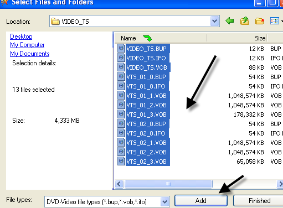Click the scrollbar left arrow
The height and width of the screenshot is (208, 283).
point(119,184)
